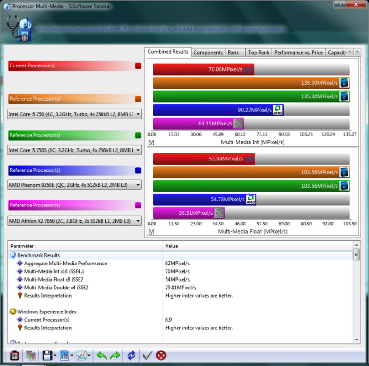This screenshot has height=366, width=369.
Task: Click the results list scrollbar thumb
Action: tap(357, 254)
